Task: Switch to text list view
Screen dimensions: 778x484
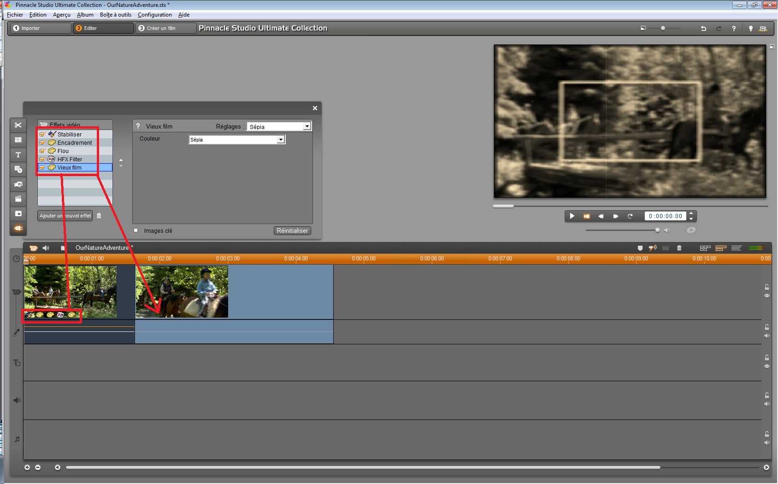Action: pyautogui.click(x=737, y=248)
